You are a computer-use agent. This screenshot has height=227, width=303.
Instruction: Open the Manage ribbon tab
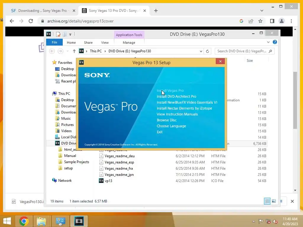(x=129, y=43)
